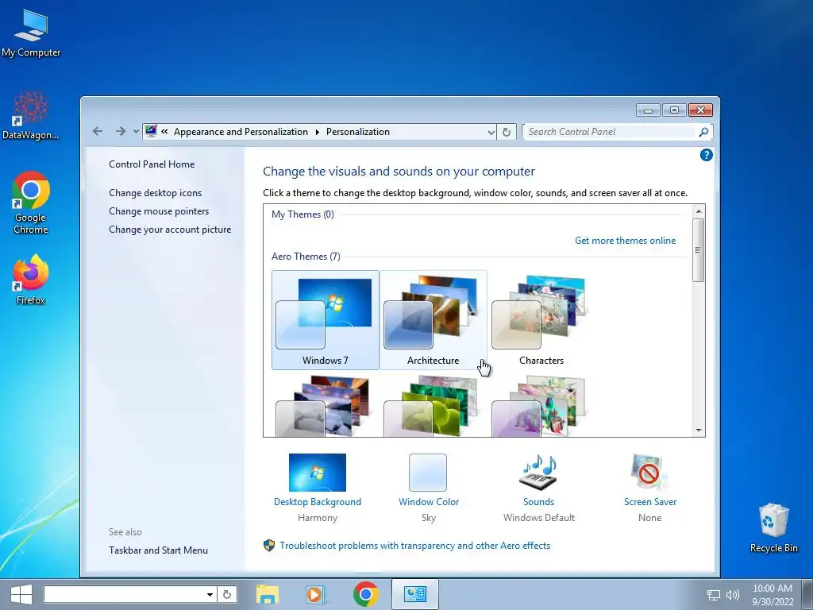Open Taskbar and Start Menu link
The height and width of the screenshot is (610, 813).
point(158,550)
